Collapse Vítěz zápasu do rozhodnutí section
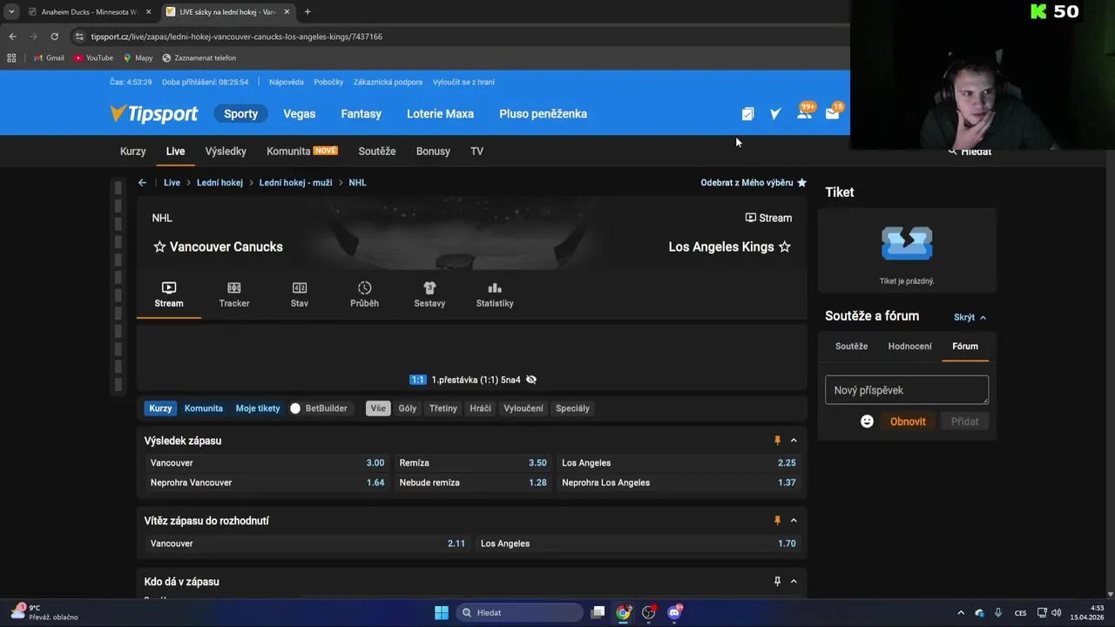This screenshot has width=1115, height=627. (x=794, y=521)
